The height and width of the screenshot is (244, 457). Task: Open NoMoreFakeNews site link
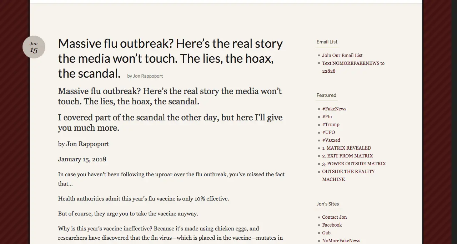pyautogui.click(x=341, y=240)
